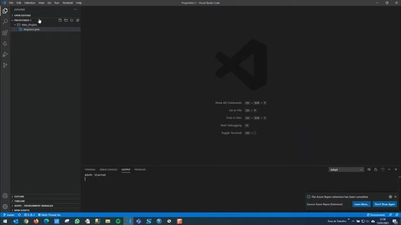The image size is (401, 225).
Task: Click the Environment status bar item
Action: 376,215
